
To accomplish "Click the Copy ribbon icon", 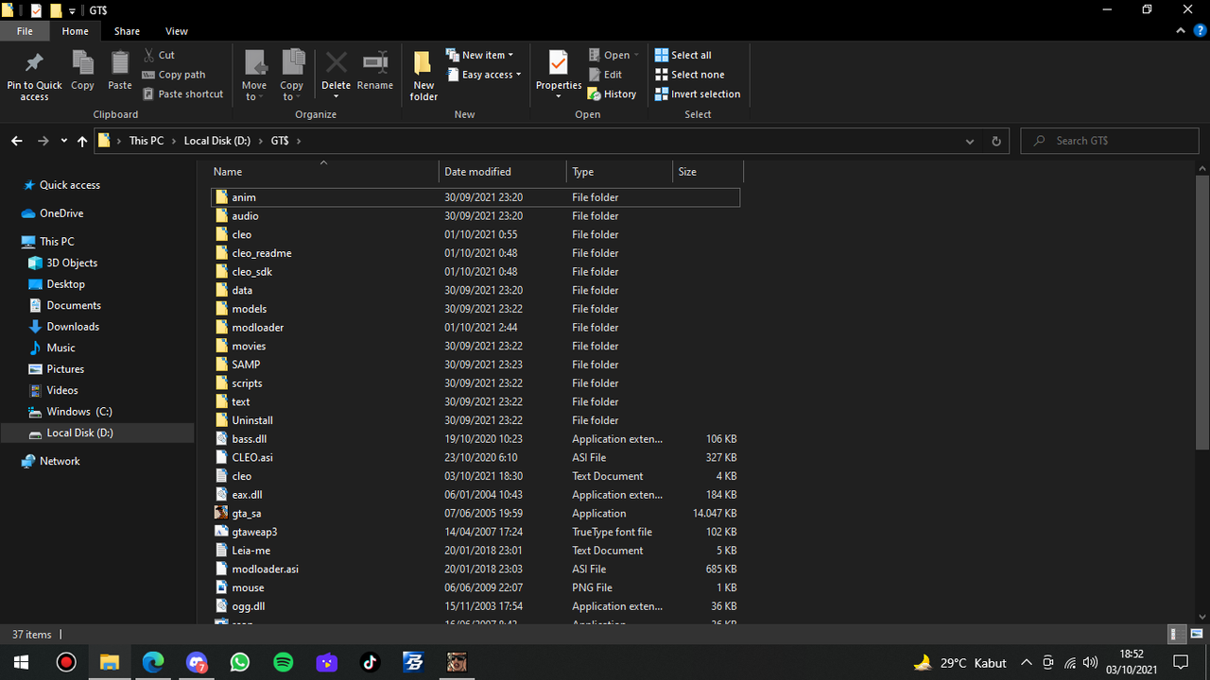I will point(82,63).
